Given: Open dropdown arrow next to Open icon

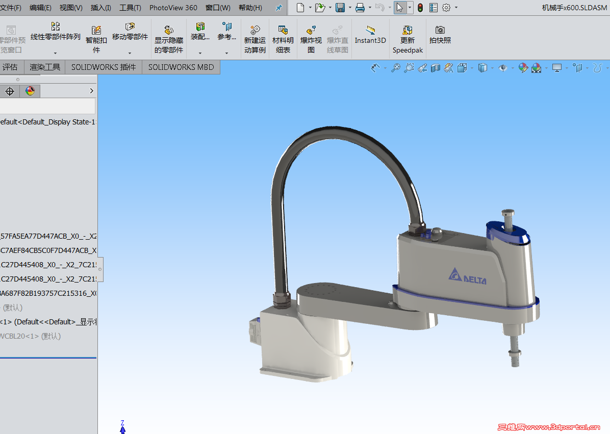Looking at the screenshot, I should click(x=330, y=7).
